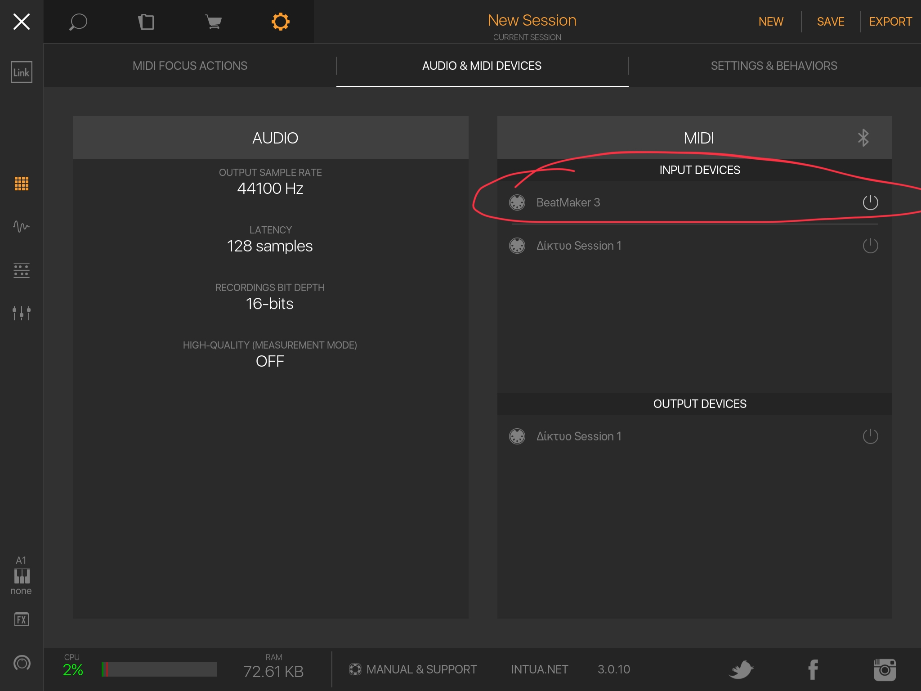Screen dimensions: 921x691
Task: Open the file browser folder icon
Action: click(x=146, y=22)
